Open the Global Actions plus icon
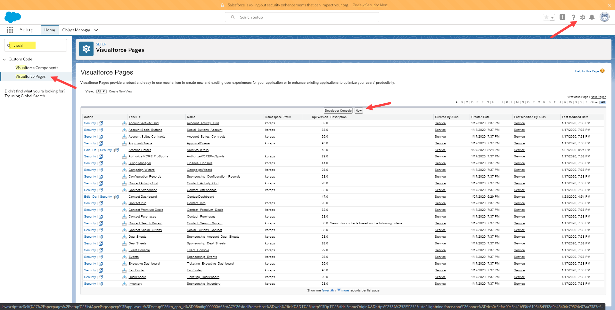Image resolution: width=615 pixels, height=310 pixels. [x=562, y=17]
